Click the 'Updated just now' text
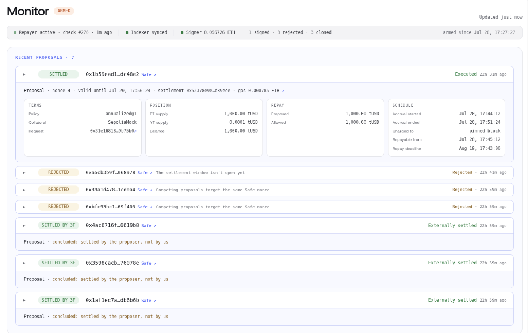 click(501, 17)
